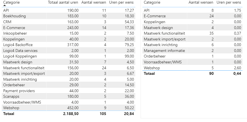247x122 pixels.
Task: Click the Payment providers category
Action: 19,91
